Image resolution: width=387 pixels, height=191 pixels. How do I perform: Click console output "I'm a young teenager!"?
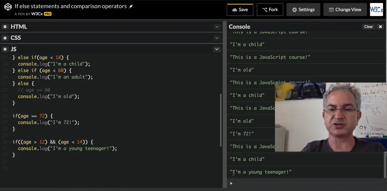click(261, 172)
